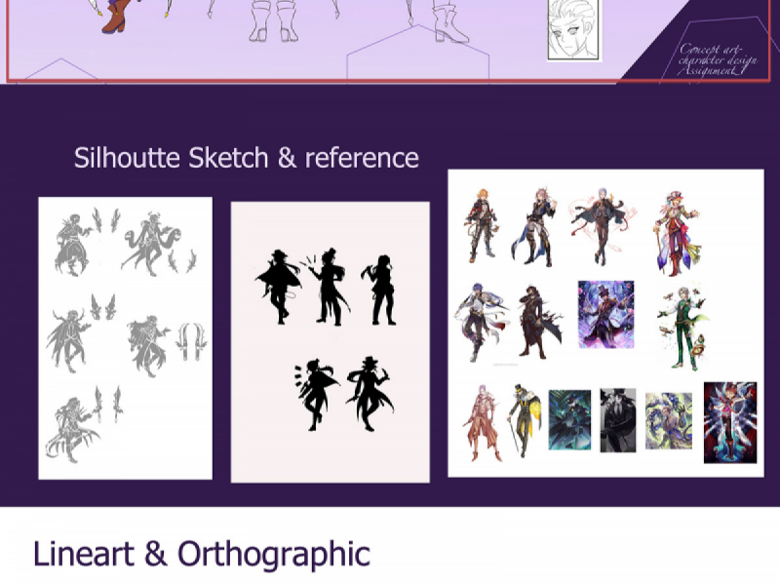
Task: Click the "Lineart & Orthographic" heading
Action: [201, 554]
